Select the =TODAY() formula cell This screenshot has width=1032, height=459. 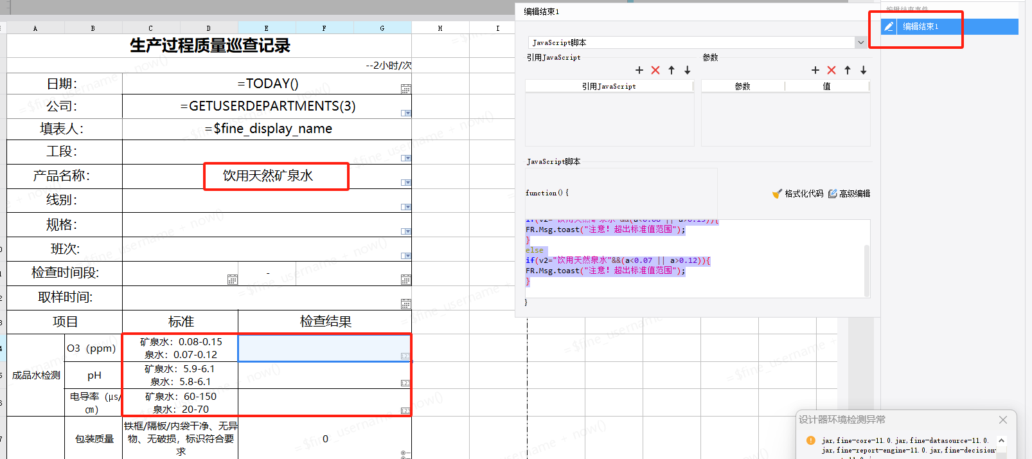pos(267,84)
